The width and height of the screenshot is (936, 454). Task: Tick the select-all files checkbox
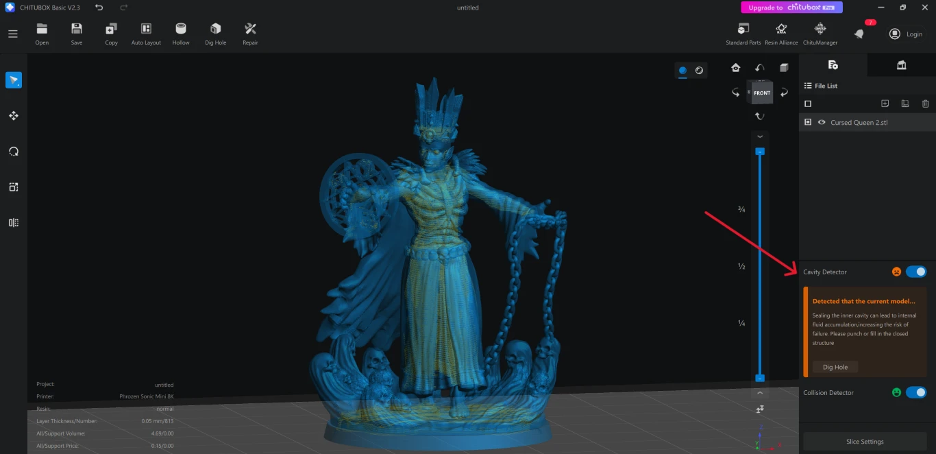coord(808,104)
